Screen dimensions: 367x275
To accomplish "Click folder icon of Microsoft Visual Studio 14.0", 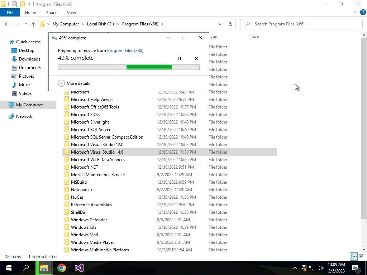I will tap(67, 152).
